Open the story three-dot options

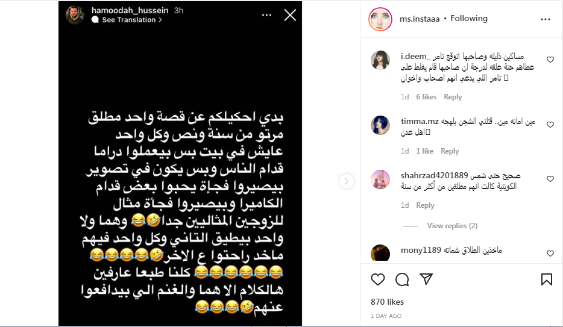(267, 15)
